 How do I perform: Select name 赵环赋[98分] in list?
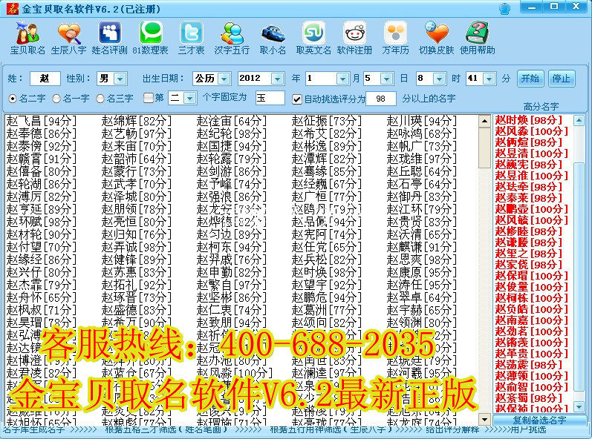point(41,222)
